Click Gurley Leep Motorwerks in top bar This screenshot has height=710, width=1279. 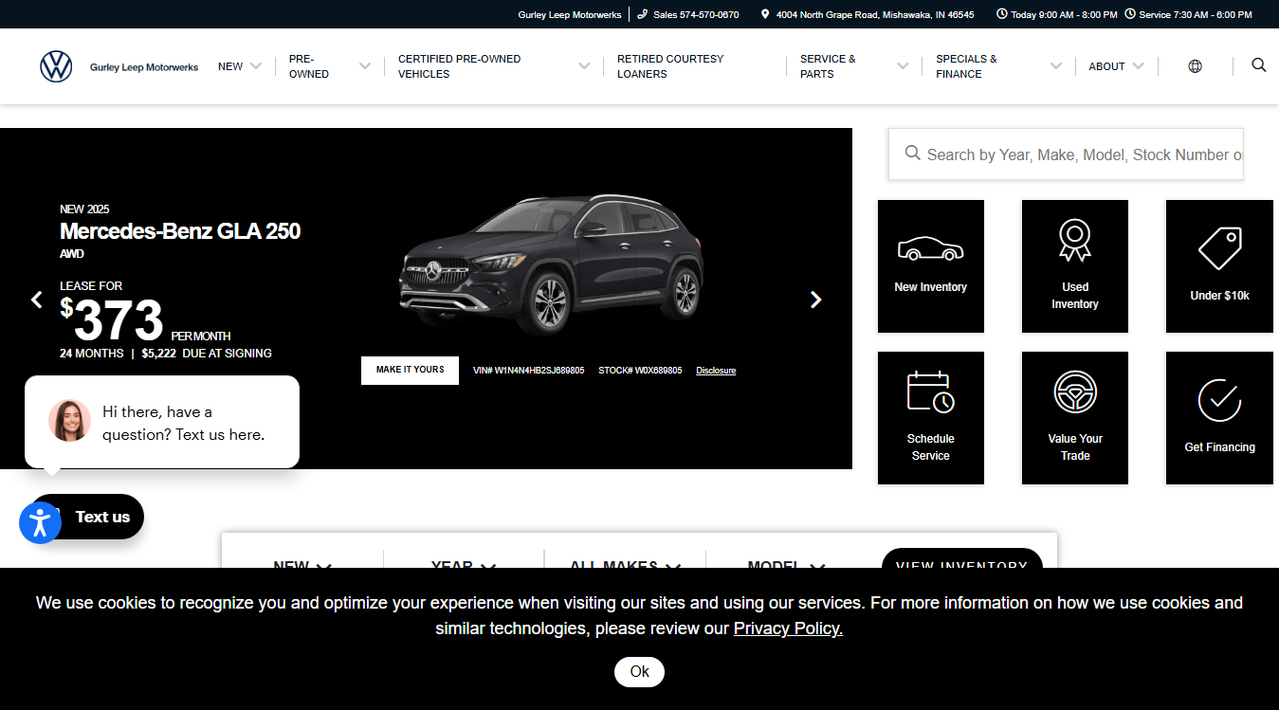(570, 14)
